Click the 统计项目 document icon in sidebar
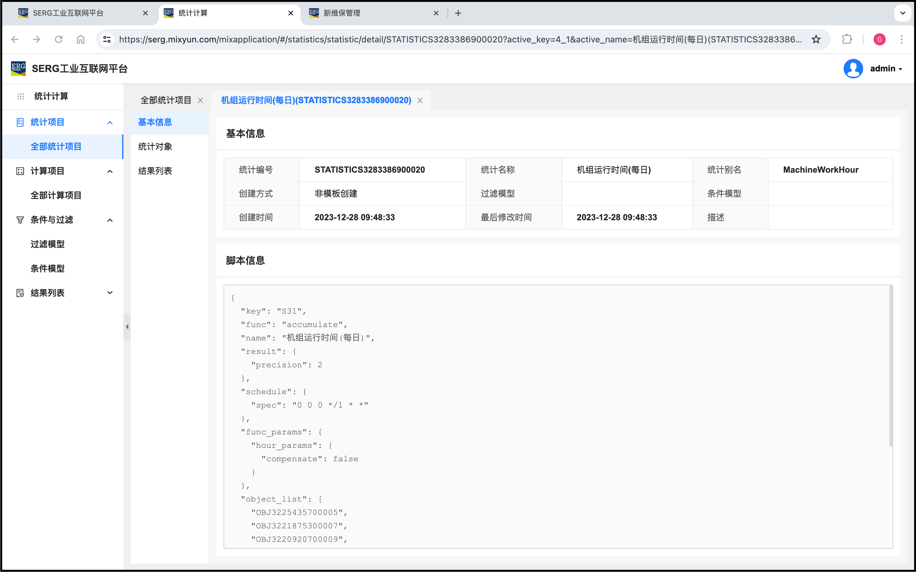Screen dimensions: 916x572 pos(20,122)
